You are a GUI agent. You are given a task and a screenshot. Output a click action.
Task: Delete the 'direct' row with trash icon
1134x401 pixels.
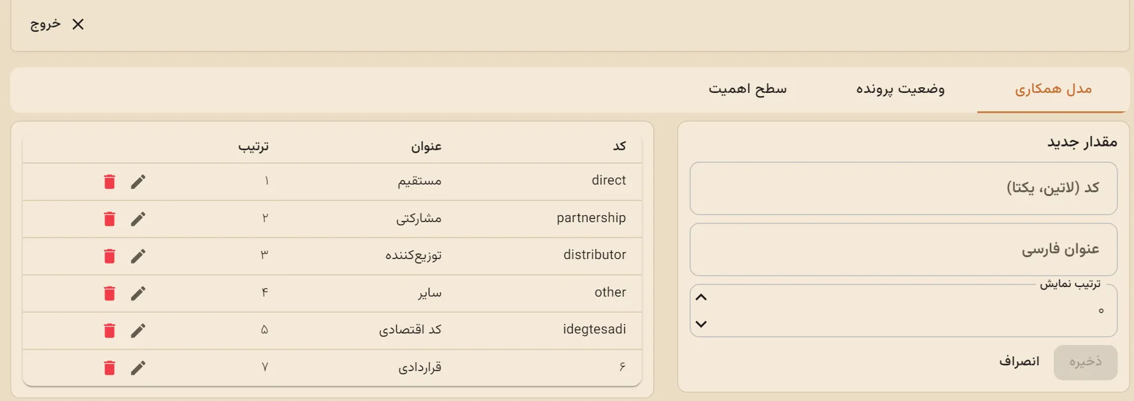pos(110,182)
